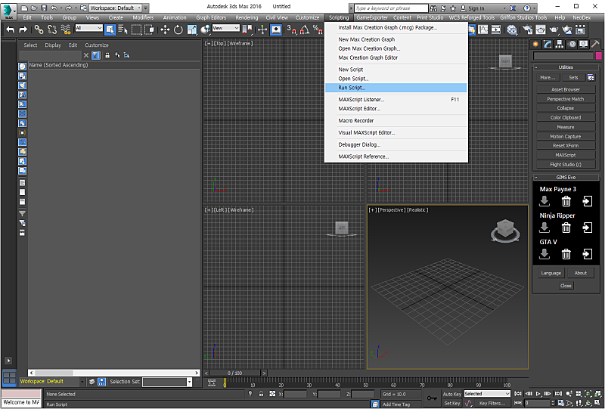Click the Reset XForm button
This screenshot has width=605, height=409.
click(566, 145)
